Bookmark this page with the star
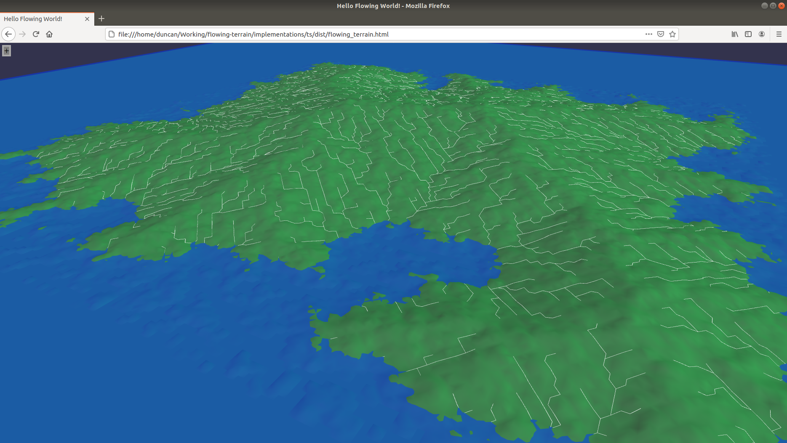This screenshot has width=787, height=443. pos(672,34)
